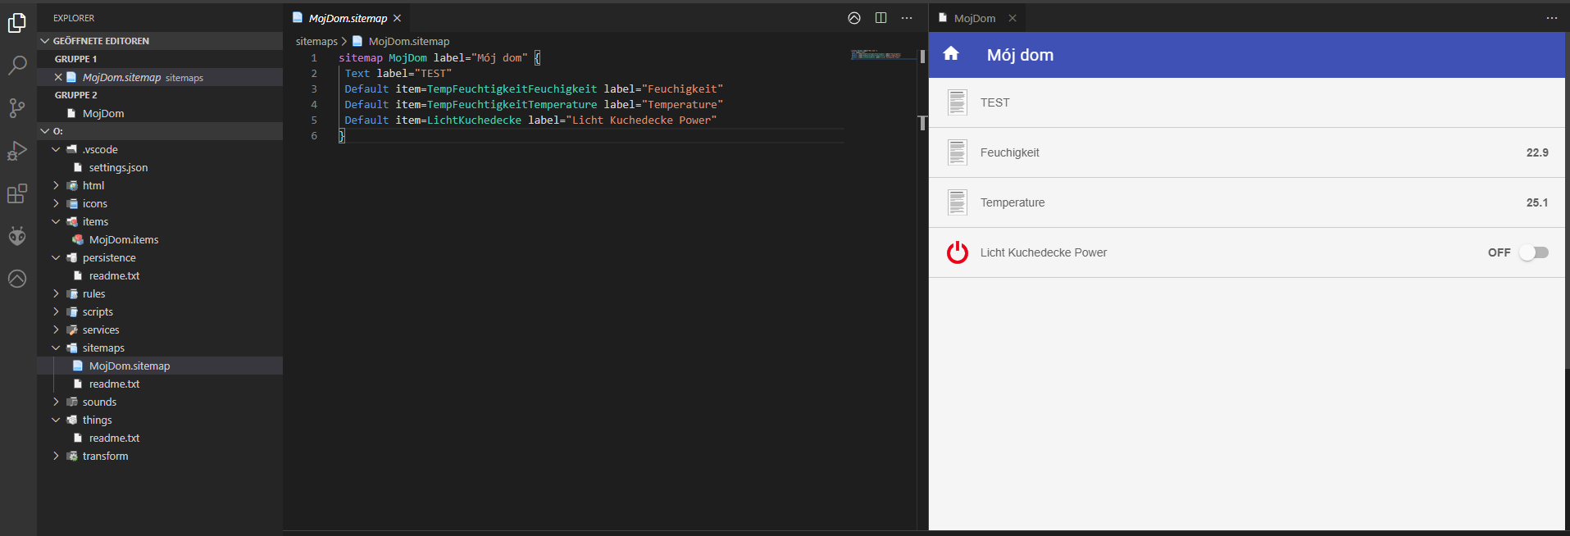Open readme.txt under sitemaps folder

[115, 384]
